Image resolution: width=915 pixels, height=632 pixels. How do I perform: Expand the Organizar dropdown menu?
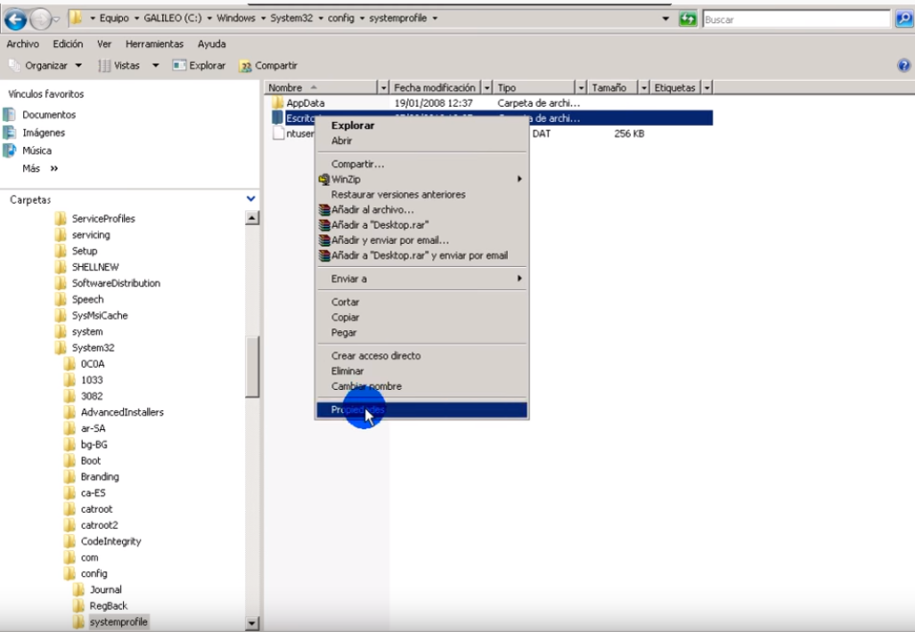(78, 65)
